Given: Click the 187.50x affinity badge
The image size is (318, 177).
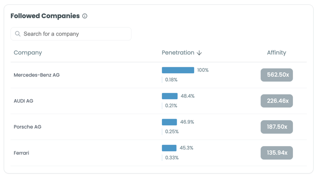Looking at the screenshot, I should point(277,127).
